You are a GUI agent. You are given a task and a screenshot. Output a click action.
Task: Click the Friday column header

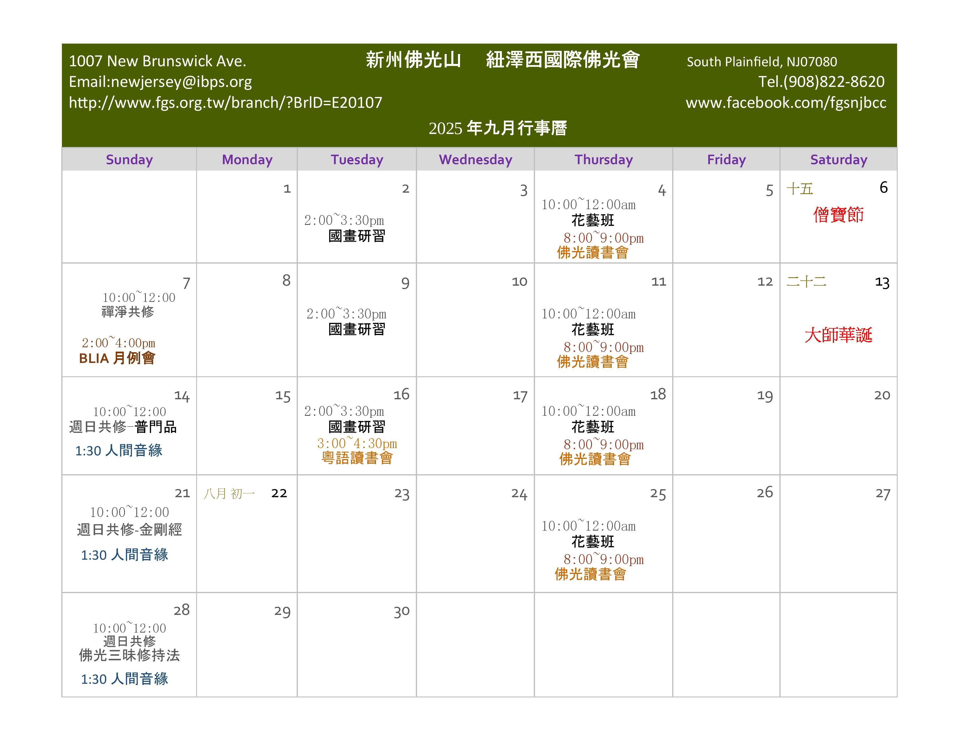click(726, 159)
